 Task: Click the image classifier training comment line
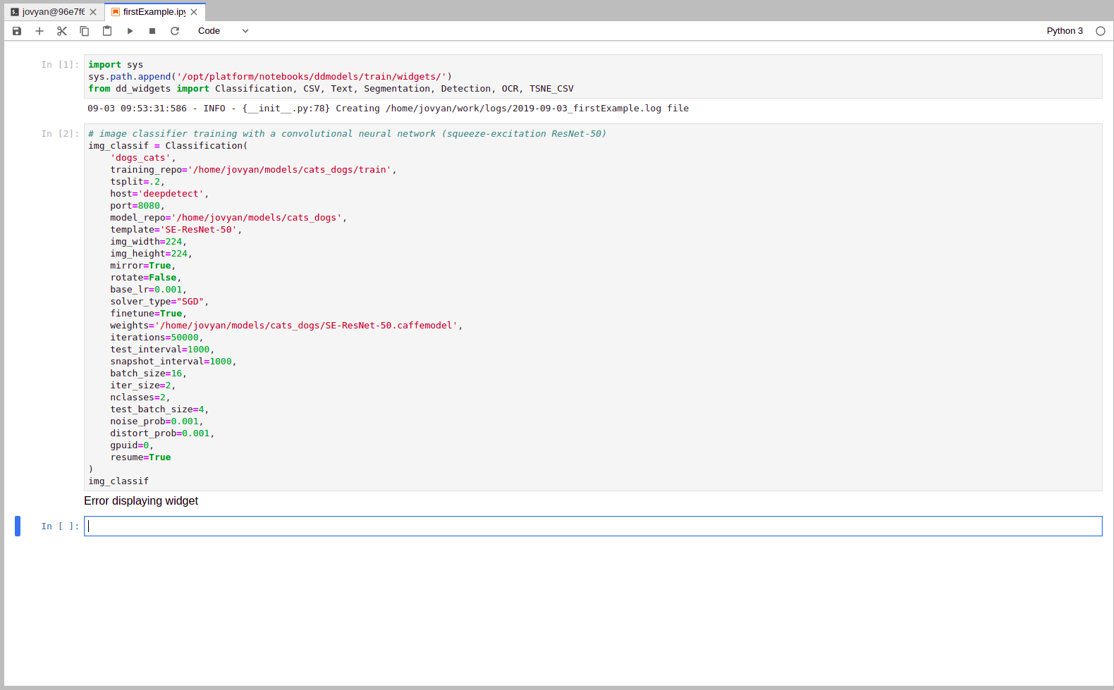tap(347, 134)
